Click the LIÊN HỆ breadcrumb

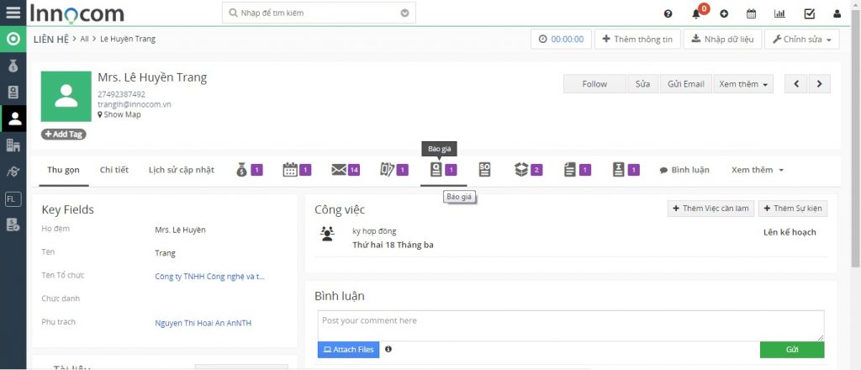point(51,39)
